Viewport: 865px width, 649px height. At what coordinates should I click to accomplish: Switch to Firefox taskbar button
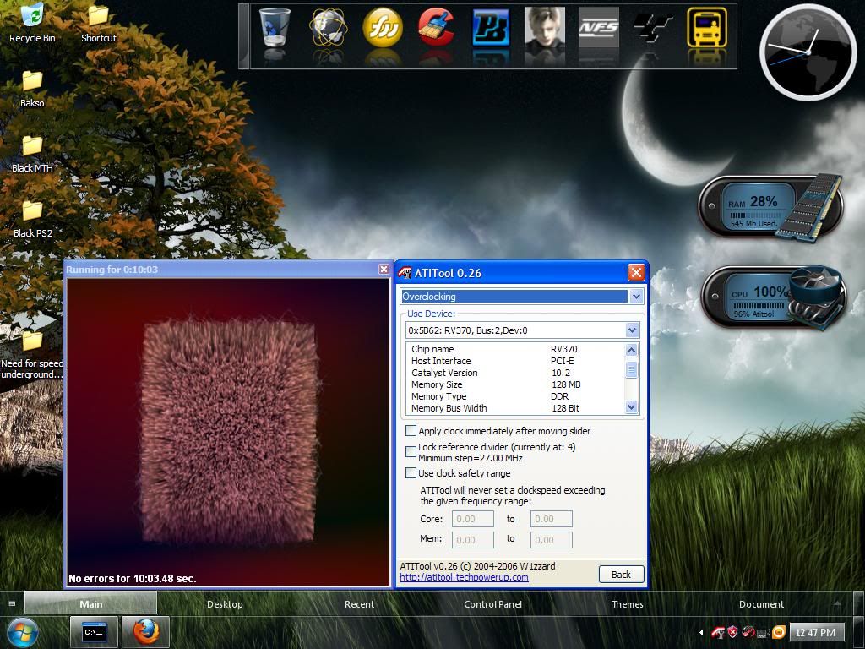[145, 632]
